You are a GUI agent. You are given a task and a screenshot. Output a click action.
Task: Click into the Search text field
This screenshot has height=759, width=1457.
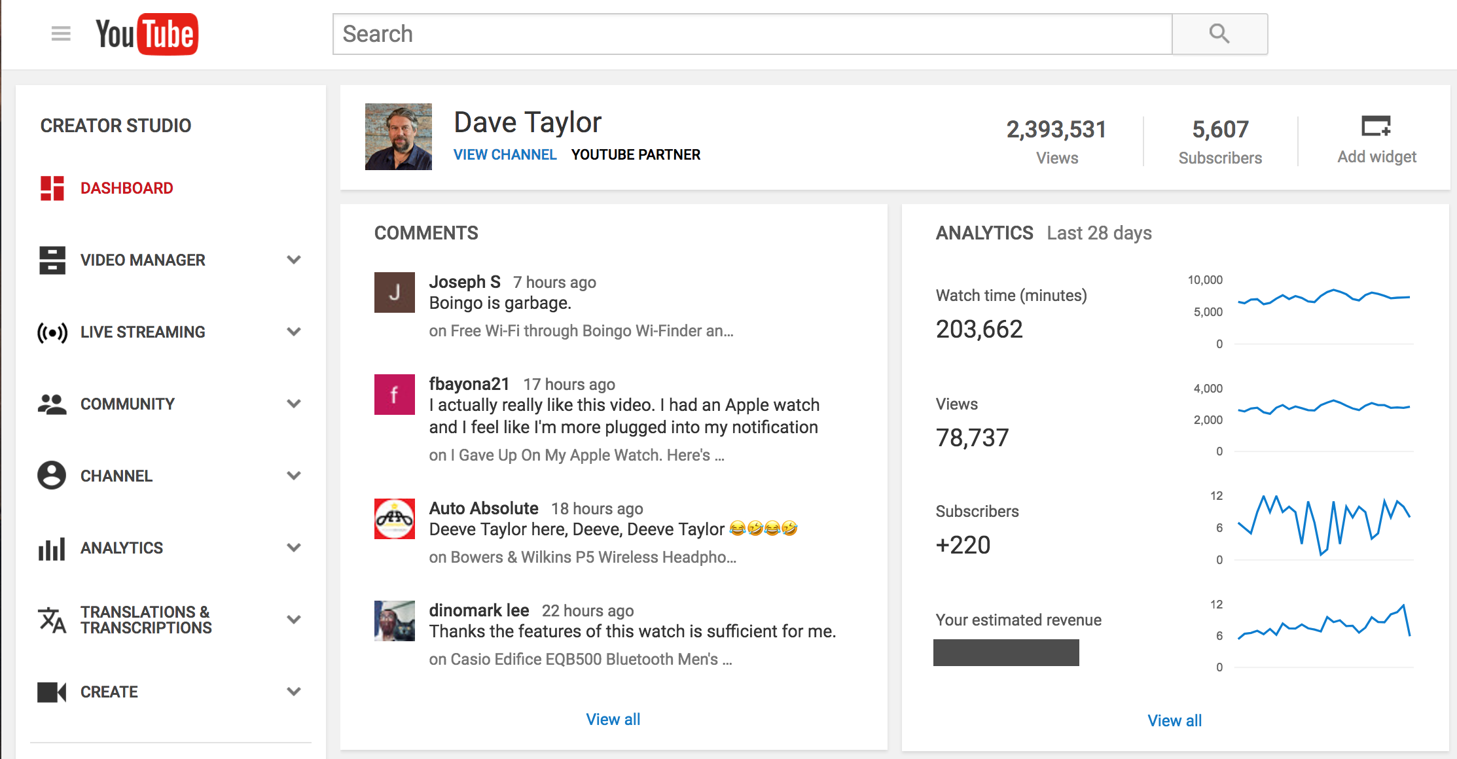pos(753,34)
